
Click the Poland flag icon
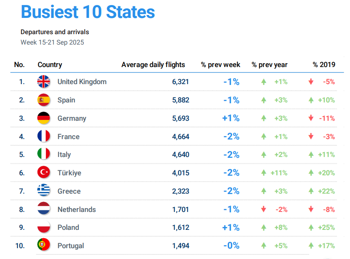coord(43,227)
